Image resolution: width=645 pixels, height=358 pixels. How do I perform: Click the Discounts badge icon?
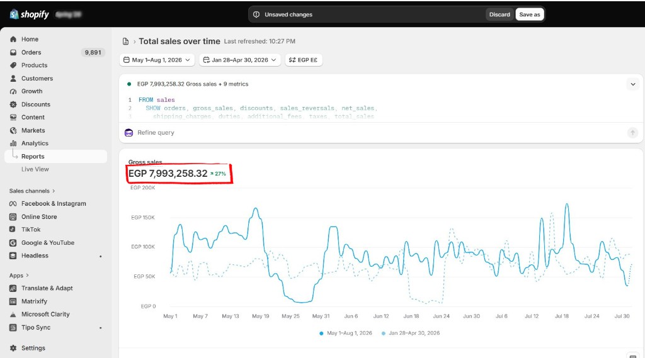[x=13, y=104]
